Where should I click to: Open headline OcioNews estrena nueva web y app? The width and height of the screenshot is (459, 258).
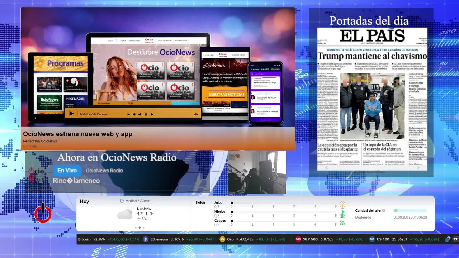pyautogui.click(x=78, y=134)
